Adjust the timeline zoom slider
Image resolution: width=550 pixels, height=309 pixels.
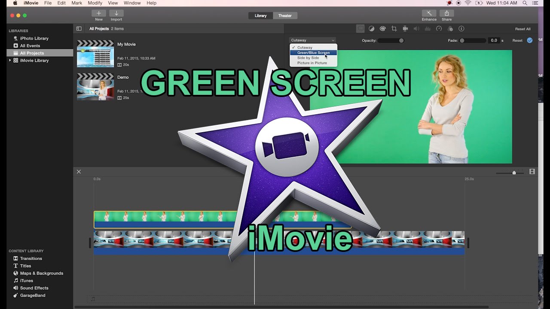point(510,173)
